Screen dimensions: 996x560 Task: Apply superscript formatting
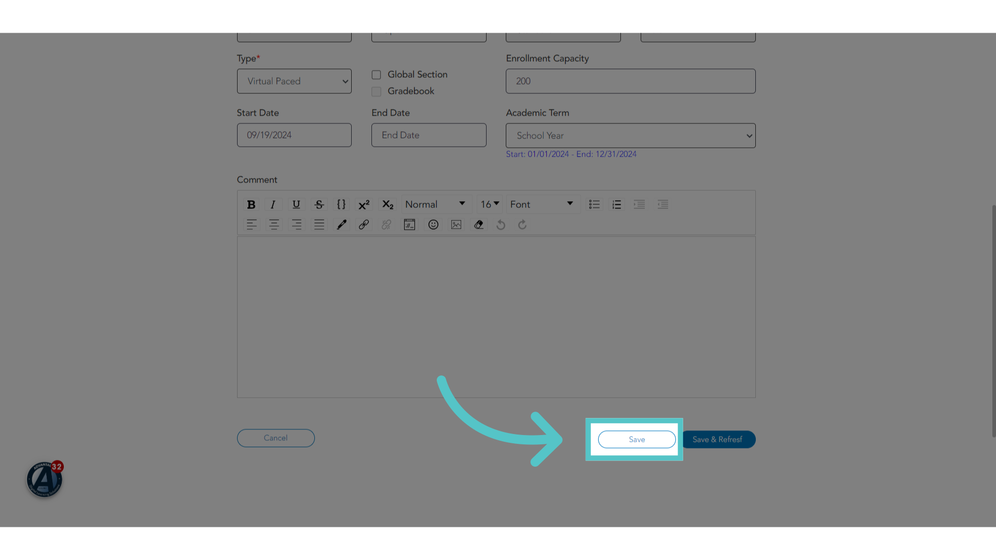[364, 204]
